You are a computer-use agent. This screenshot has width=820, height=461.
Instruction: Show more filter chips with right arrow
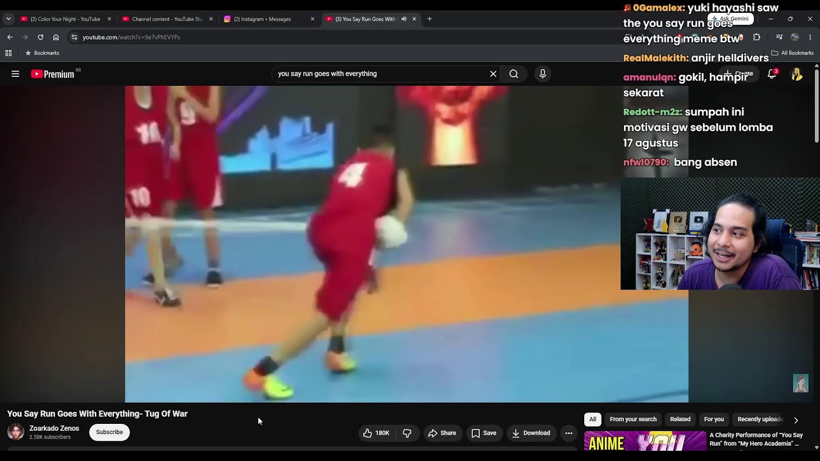coord(796,420)
